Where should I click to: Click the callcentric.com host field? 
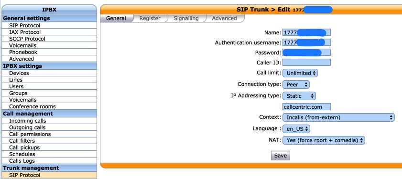pyautogui.click(x=306, y=106)
